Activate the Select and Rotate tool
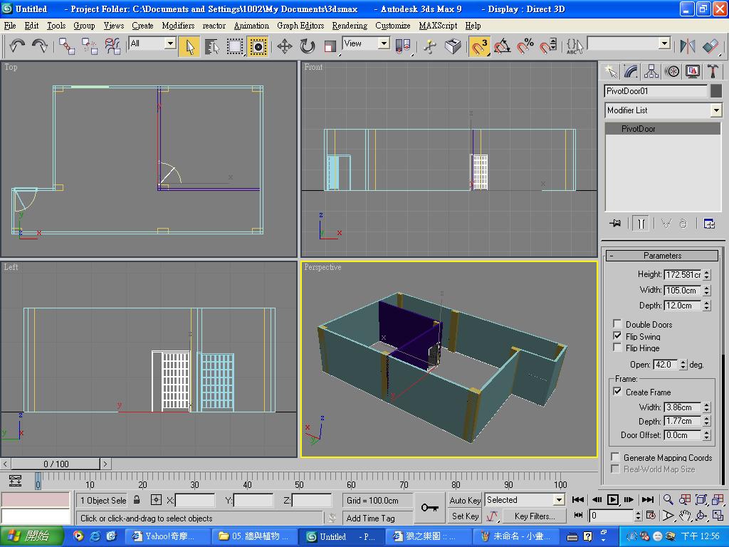 [308, 46]
